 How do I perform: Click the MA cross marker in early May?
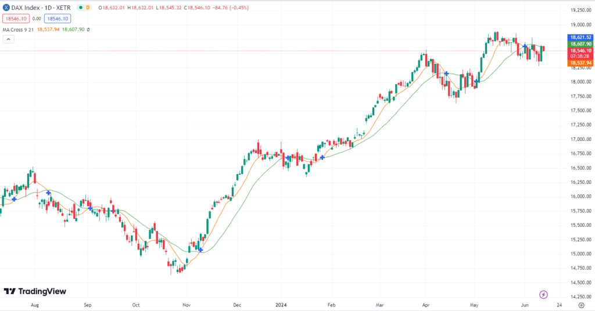(476, 81)
